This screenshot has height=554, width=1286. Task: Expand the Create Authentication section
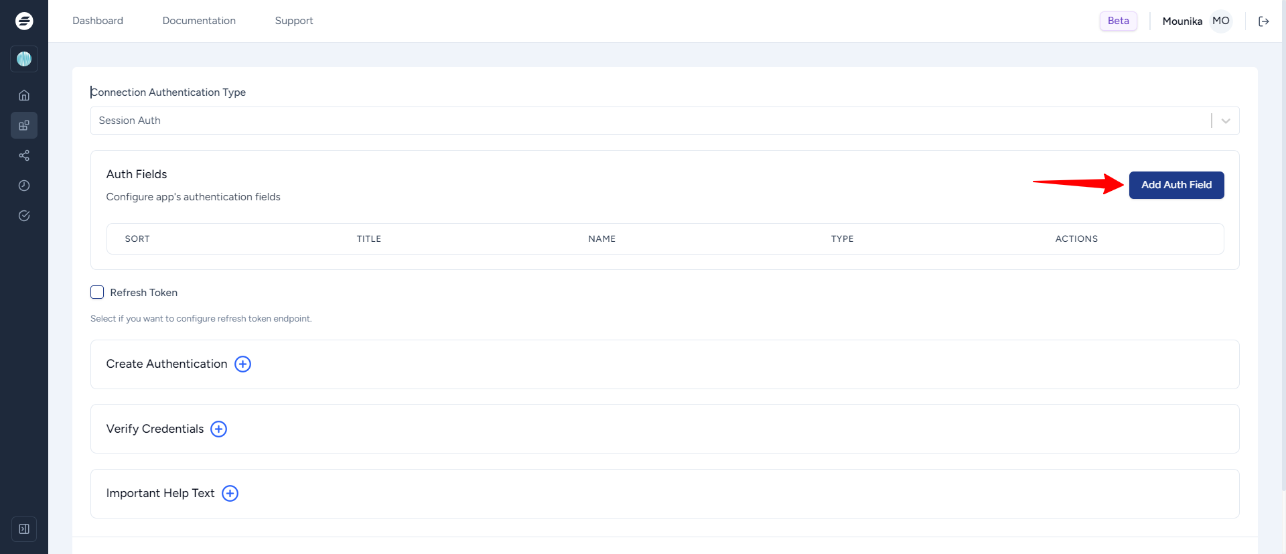tap(242, 364)
